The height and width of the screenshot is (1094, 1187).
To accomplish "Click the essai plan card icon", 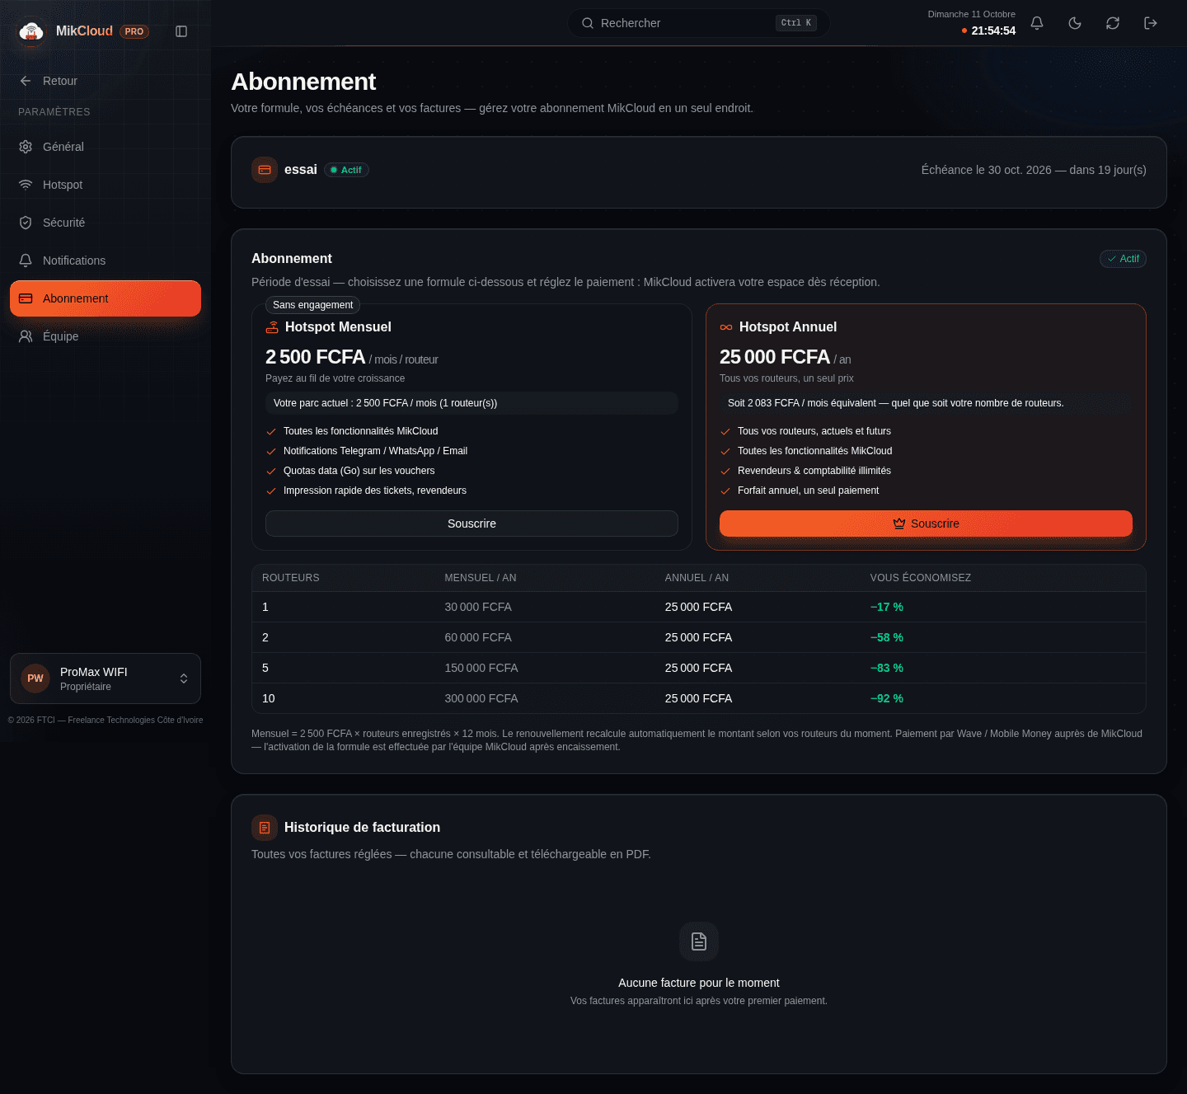I will point(265,170).
